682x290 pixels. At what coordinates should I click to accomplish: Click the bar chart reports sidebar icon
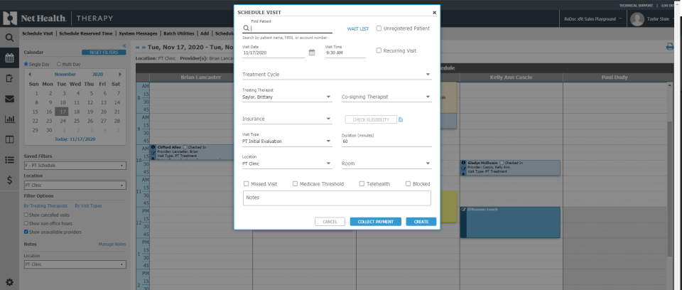pyautogui.click(x=10, y=119)
